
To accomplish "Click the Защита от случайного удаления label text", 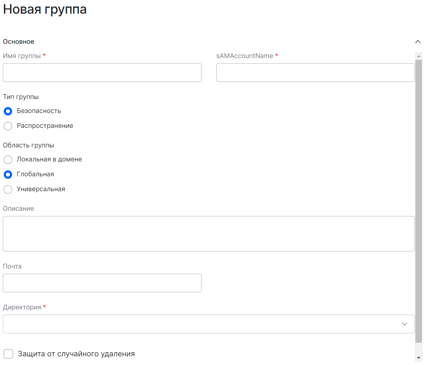I will (x=76, y=354).
